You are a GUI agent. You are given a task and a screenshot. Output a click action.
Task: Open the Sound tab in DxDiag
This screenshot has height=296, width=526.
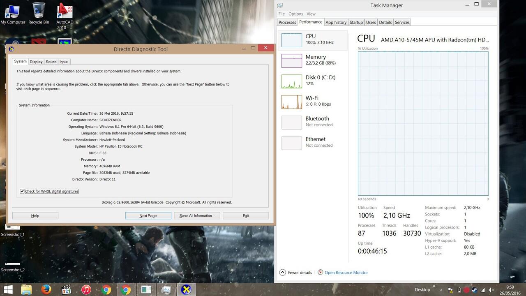click(51, 62)
